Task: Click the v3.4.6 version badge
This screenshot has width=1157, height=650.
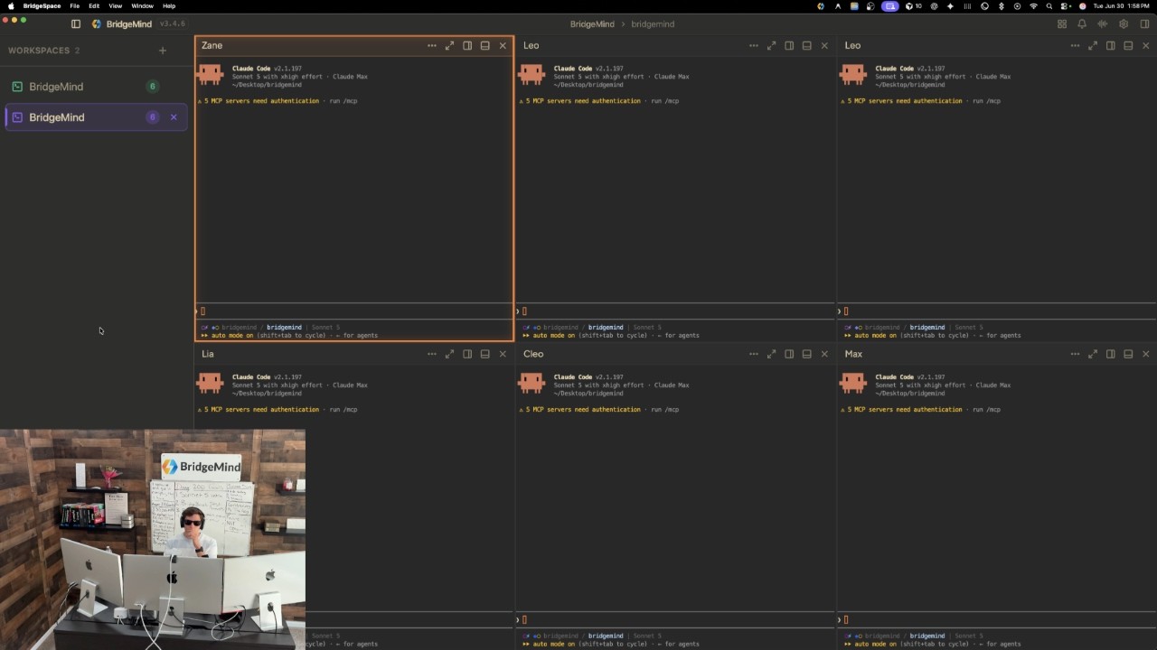Action: [172, 24]
